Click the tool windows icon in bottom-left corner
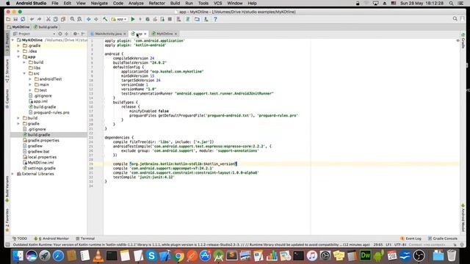Viewport: 470px width, 264px height. coord(8,245)
